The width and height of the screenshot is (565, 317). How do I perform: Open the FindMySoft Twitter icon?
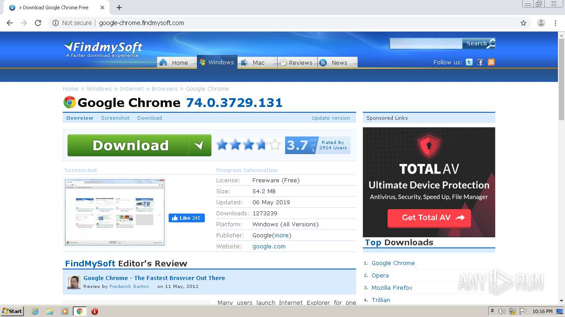tap(469, 62)
